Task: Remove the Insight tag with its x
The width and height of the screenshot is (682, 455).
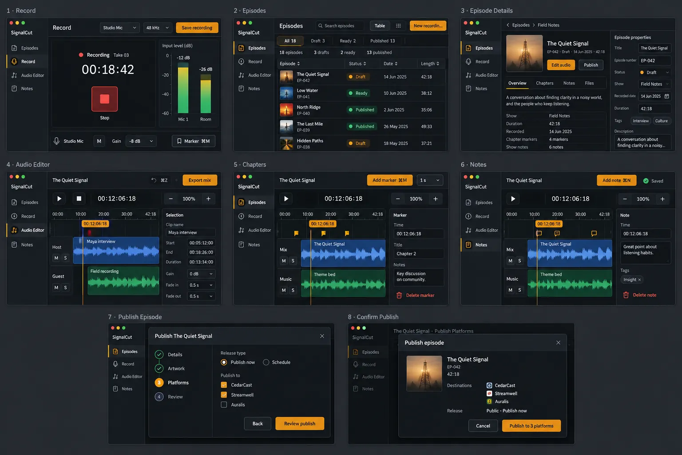Action: point(639,280)
